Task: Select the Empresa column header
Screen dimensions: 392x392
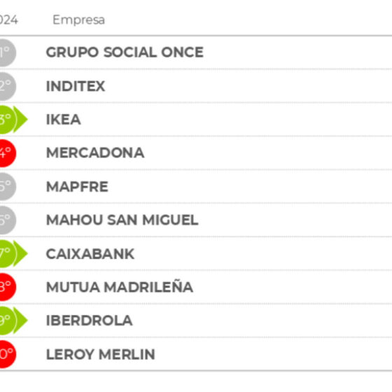Action: click(78, 20)
